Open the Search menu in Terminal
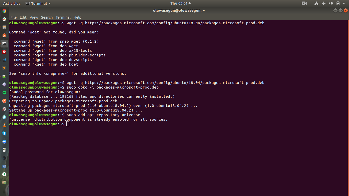The image size is (349, 196). [x=47, y=17]
